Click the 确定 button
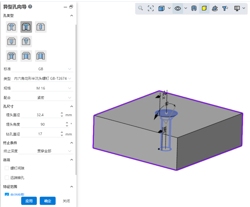The width and height of the screenshot is (250, 207). (x=48, y=201)
